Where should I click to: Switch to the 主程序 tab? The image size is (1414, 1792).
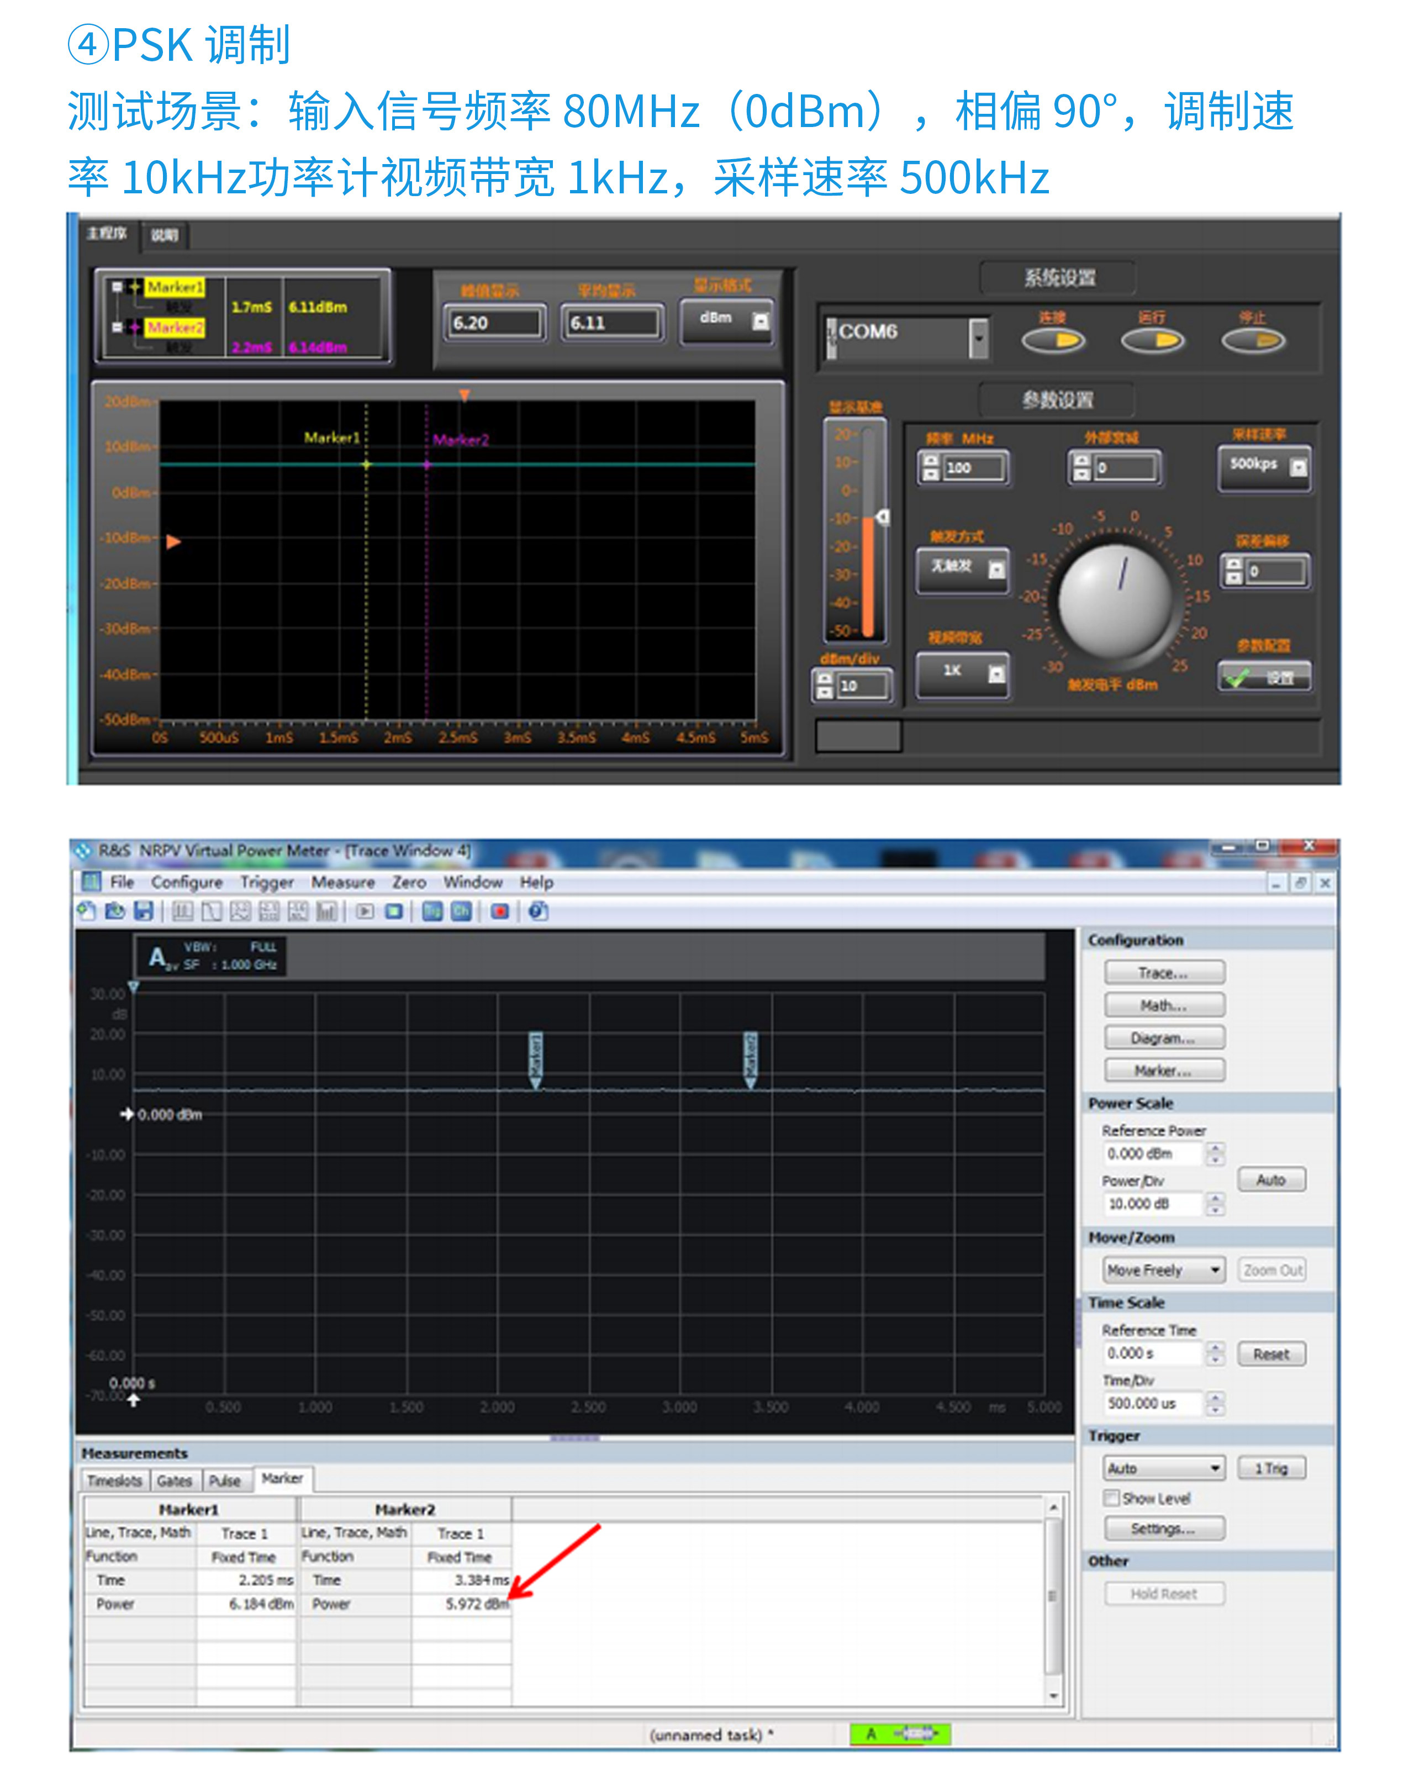click(x=108, y=234)
